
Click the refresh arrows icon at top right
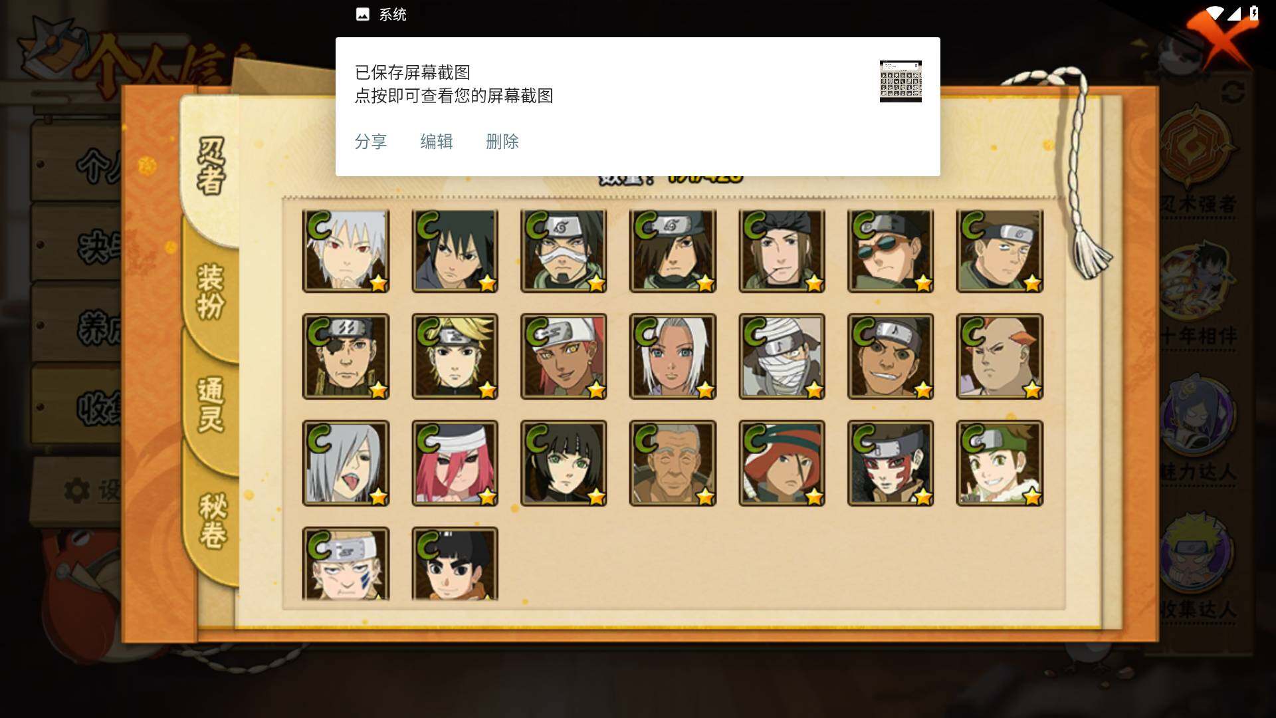coord(1233,92)
